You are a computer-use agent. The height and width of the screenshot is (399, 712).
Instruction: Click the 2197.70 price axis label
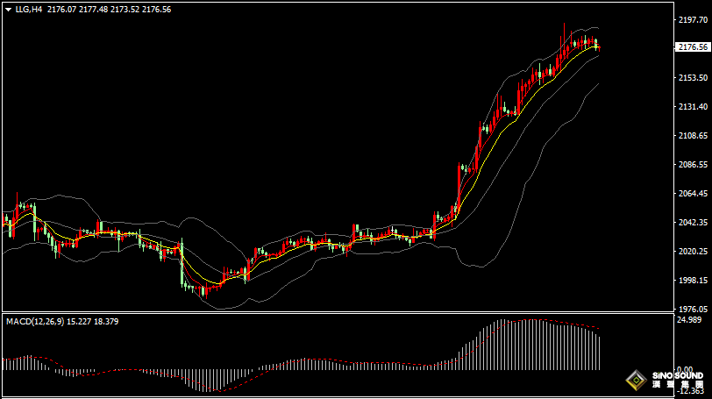point(693,19)
